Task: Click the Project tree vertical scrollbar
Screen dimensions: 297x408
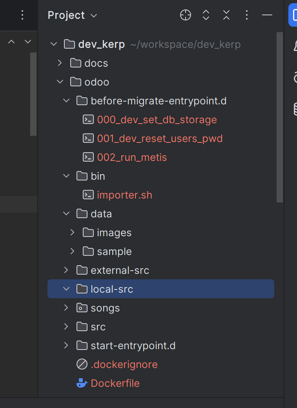Action: [279, 118]
